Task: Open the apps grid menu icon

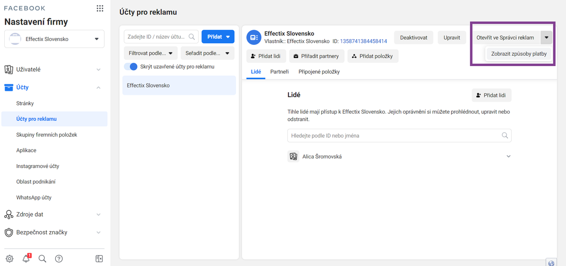Action: point(100,8)
